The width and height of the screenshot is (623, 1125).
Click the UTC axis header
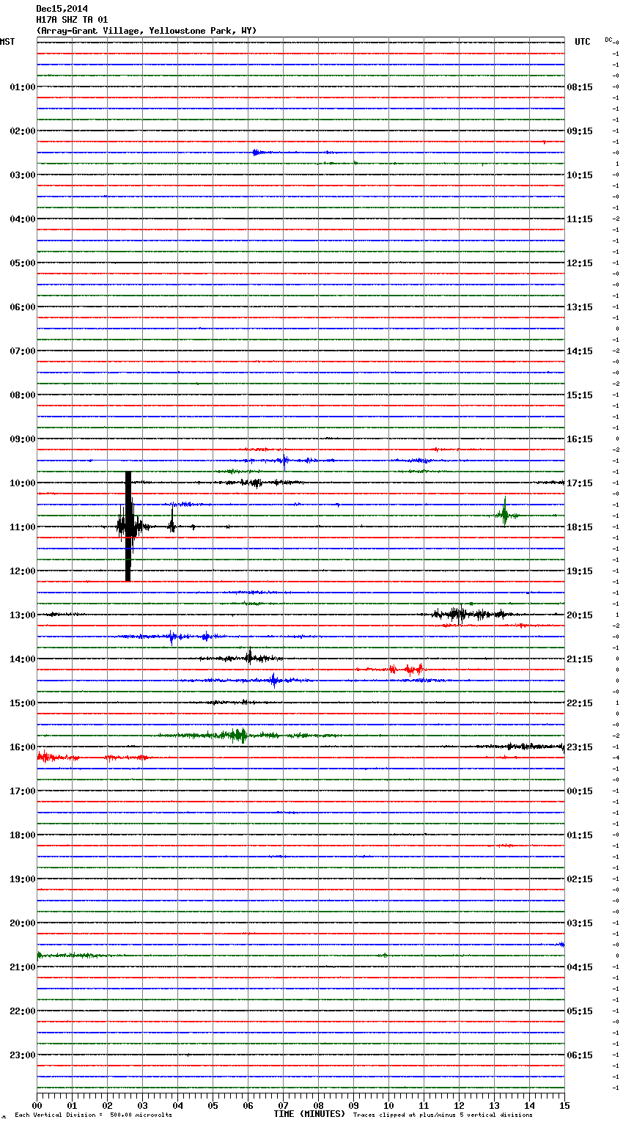[582, 42]
